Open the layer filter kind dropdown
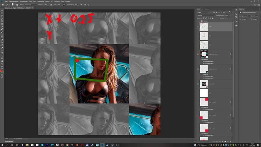Image resolution: width=261 pixels, height=147 pixels. pos(203,12)
